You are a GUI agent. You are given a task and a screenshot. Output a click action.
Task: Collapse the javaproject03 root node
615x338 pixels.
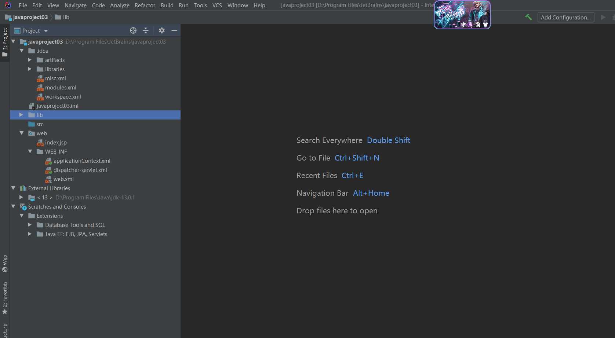pos(13,41)
